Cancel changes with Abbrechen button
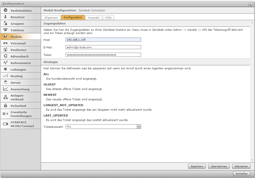The height and width of the screenshot is (178, 255). 241,166
